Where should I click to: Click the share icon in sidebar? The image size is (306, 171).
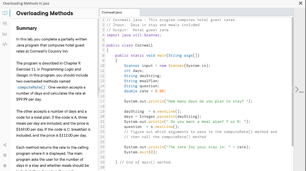click(x=5, y=145)
